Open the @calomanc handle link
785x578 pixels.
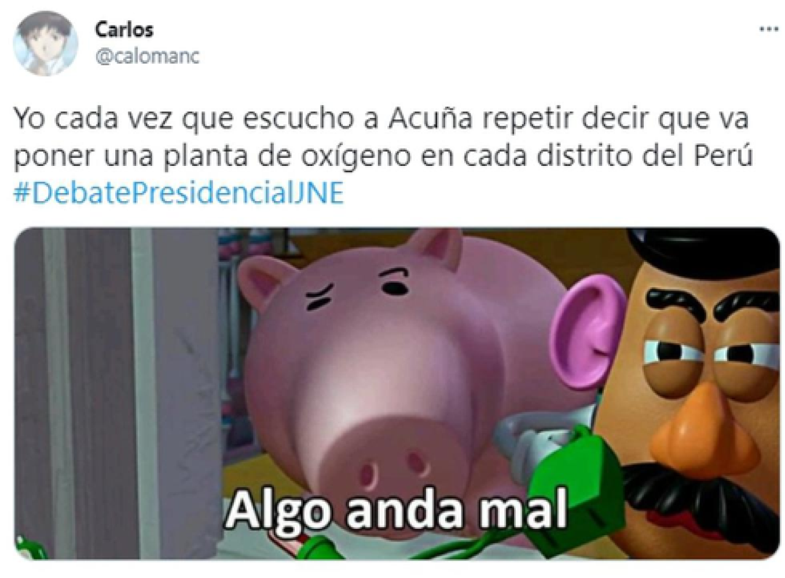[x=147, y=57]
